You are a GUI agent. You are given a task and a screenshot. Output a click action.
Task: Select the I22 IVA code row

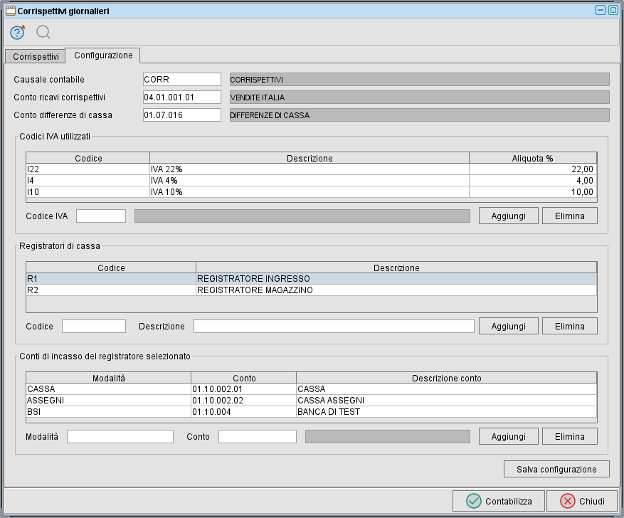tap(311, 169)
